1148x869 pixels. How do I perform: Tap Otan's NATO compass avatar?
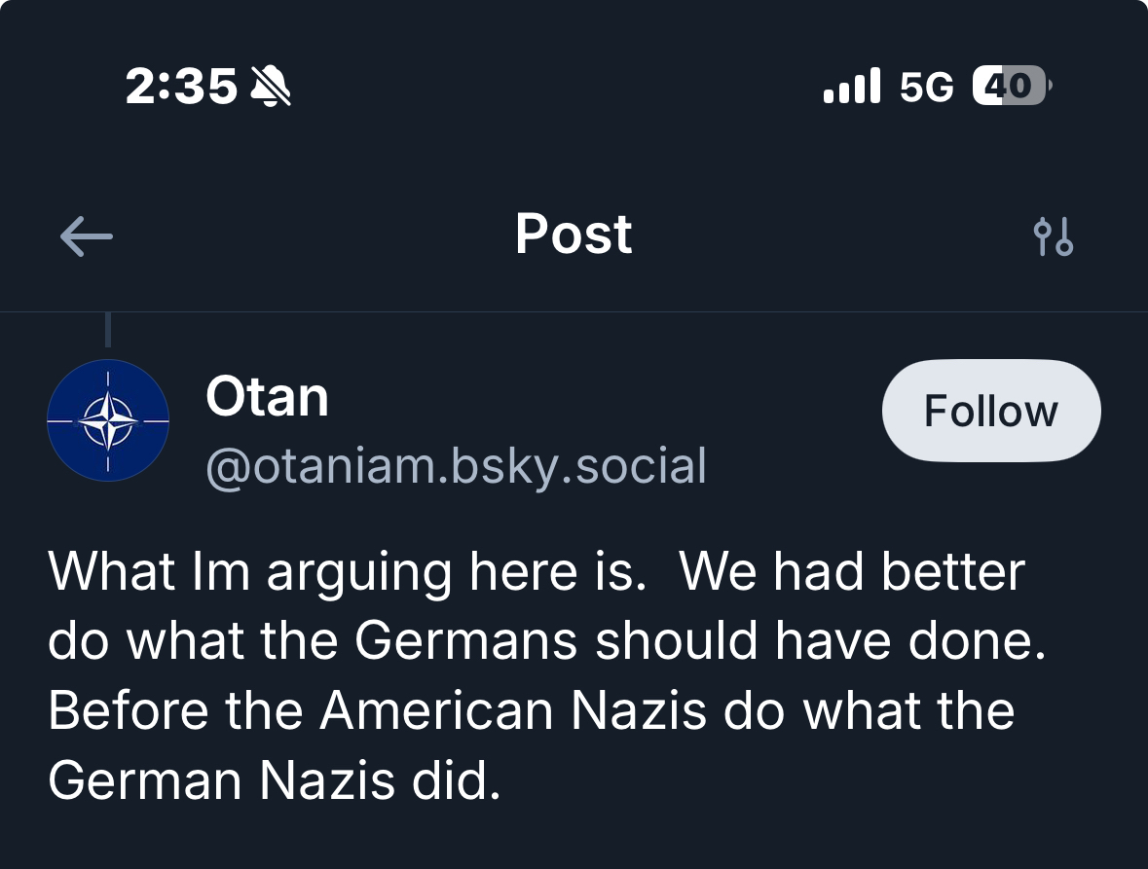[x=108, y=420]
